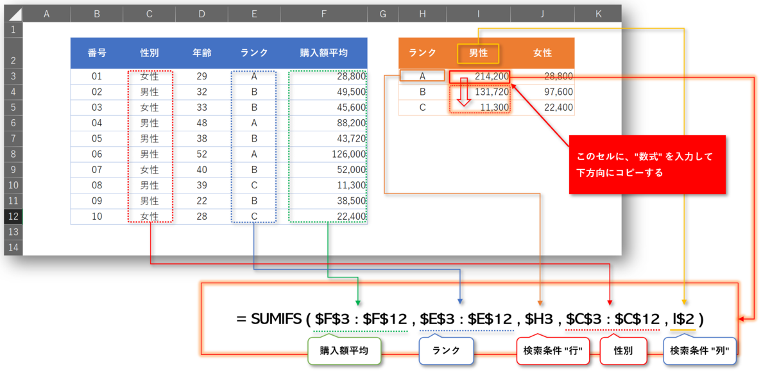Click rank C cell in column H
Screen dimensions: 770x378
pyautogui.click(x=422, y=108)
